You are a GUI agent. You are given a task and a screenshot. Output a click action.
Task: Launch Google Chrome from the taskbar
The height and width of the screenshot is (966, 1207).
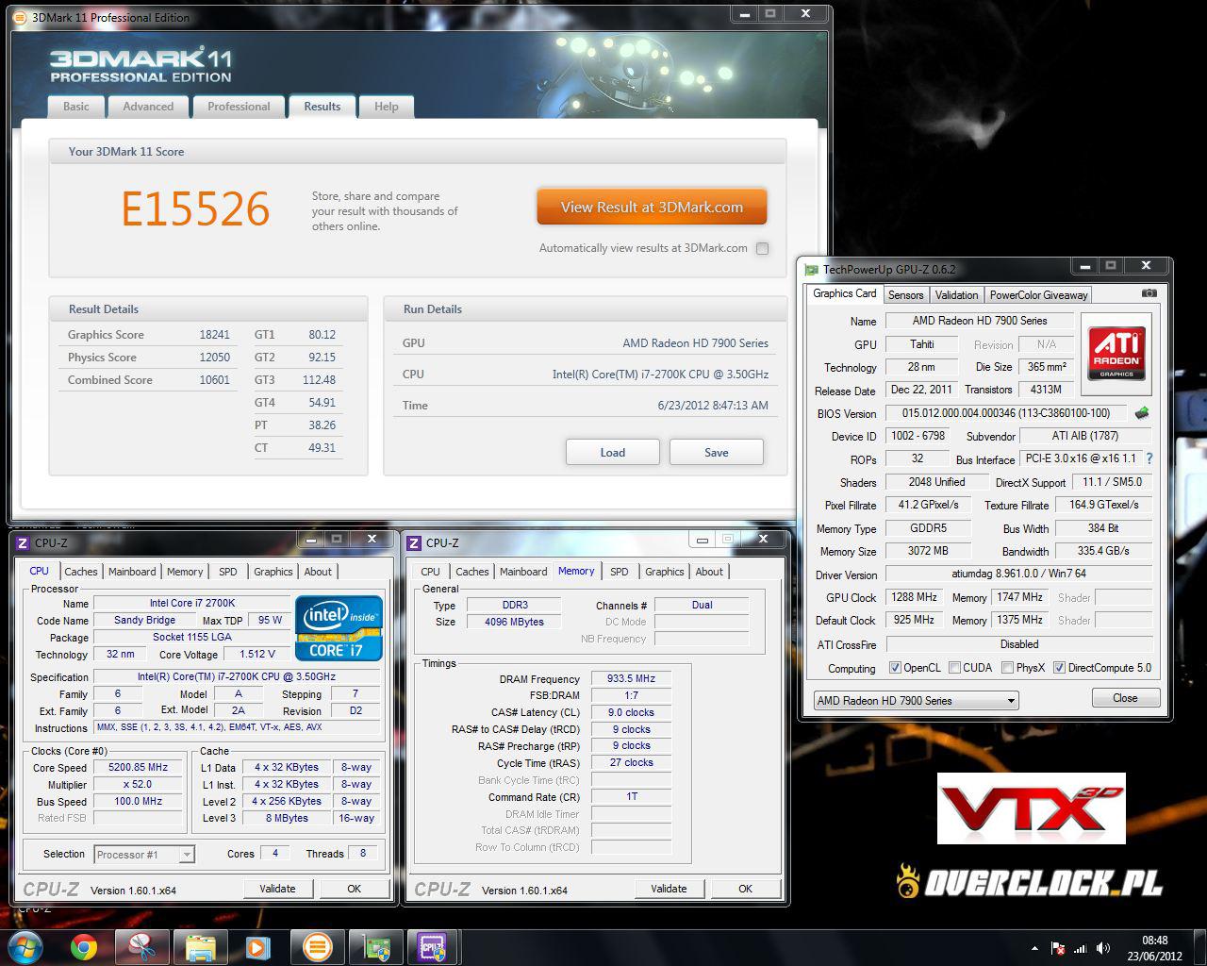tap(84, 947)
